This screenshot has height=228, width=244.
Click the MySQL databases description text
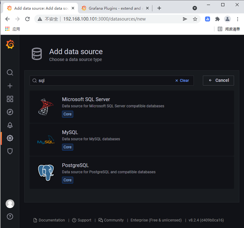click(91, 139)
